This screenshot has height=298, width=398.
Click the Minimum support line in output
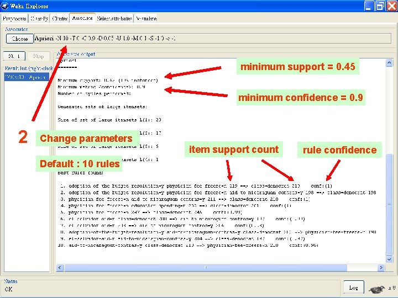108,81
